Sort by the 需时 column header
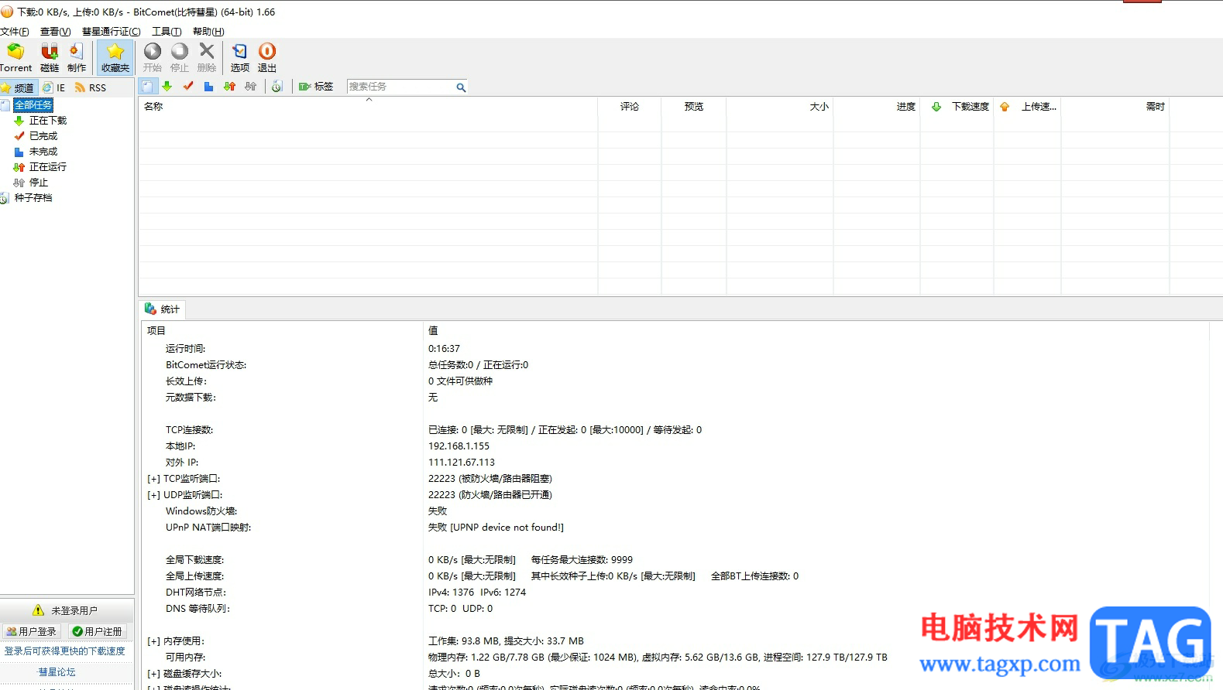The width and height of the screenshot is (1223, 690). 1115,107
